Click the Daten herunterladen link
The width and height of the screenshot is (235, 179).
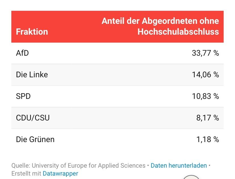pos(179,165)
